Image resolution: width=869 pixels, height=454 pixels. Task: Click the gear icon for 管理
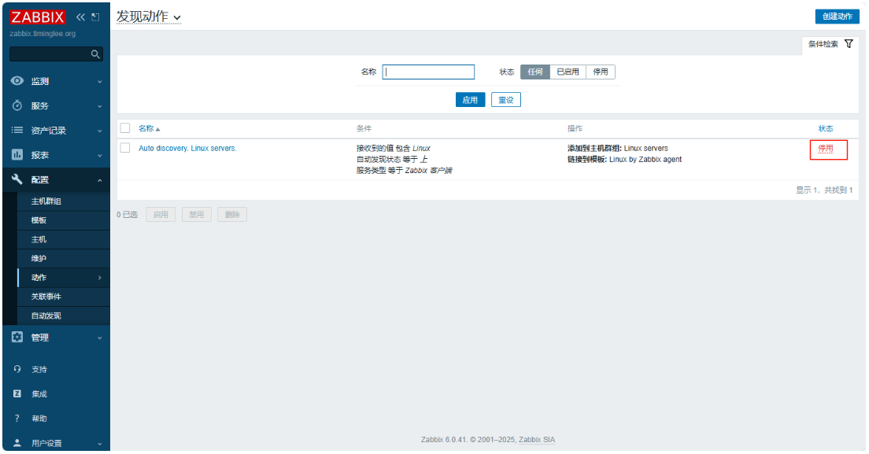17,337
